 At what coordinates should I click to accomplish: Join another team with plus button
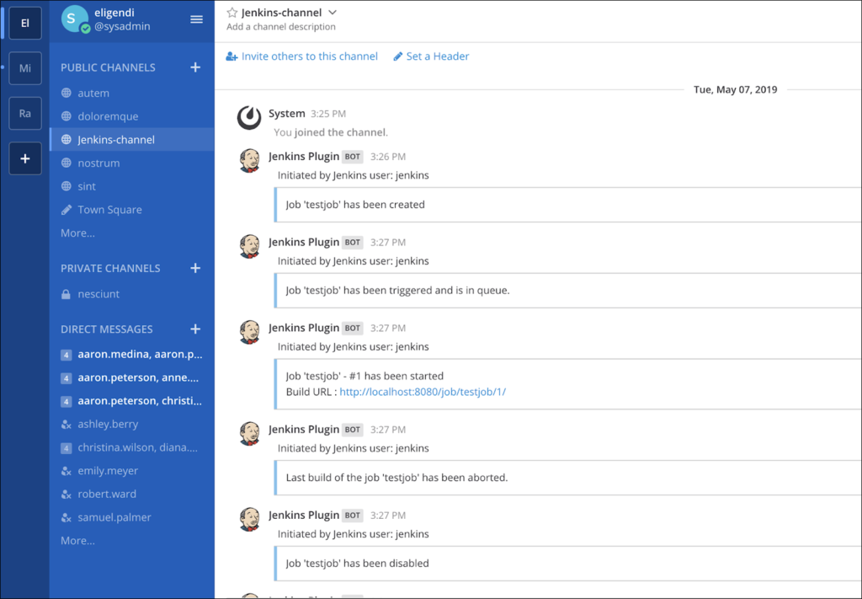(x=24, y=158)
